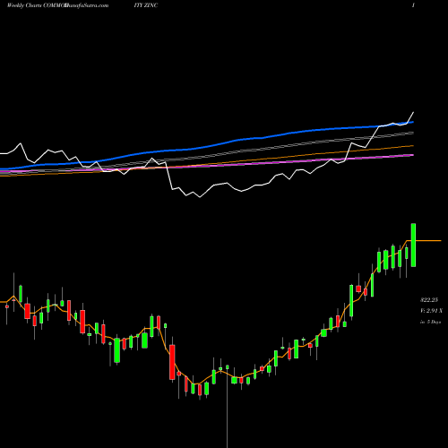
Task: Click the 'in 5 Days' label
Action: [x=430, y=322]
